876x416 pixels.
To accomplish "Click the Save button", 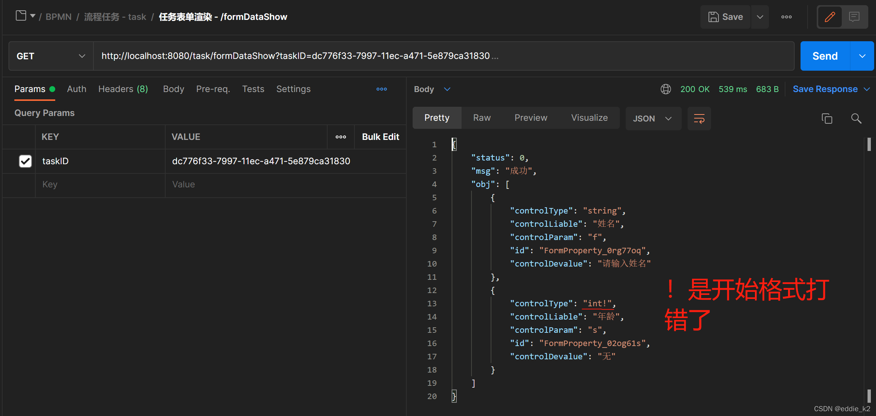I will 726,17.
